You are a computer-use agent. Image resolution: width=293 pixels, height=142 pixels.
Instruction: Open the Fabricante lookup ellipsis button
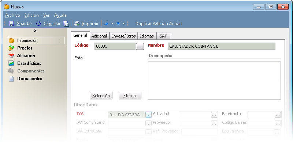click(x=278, y=115)
